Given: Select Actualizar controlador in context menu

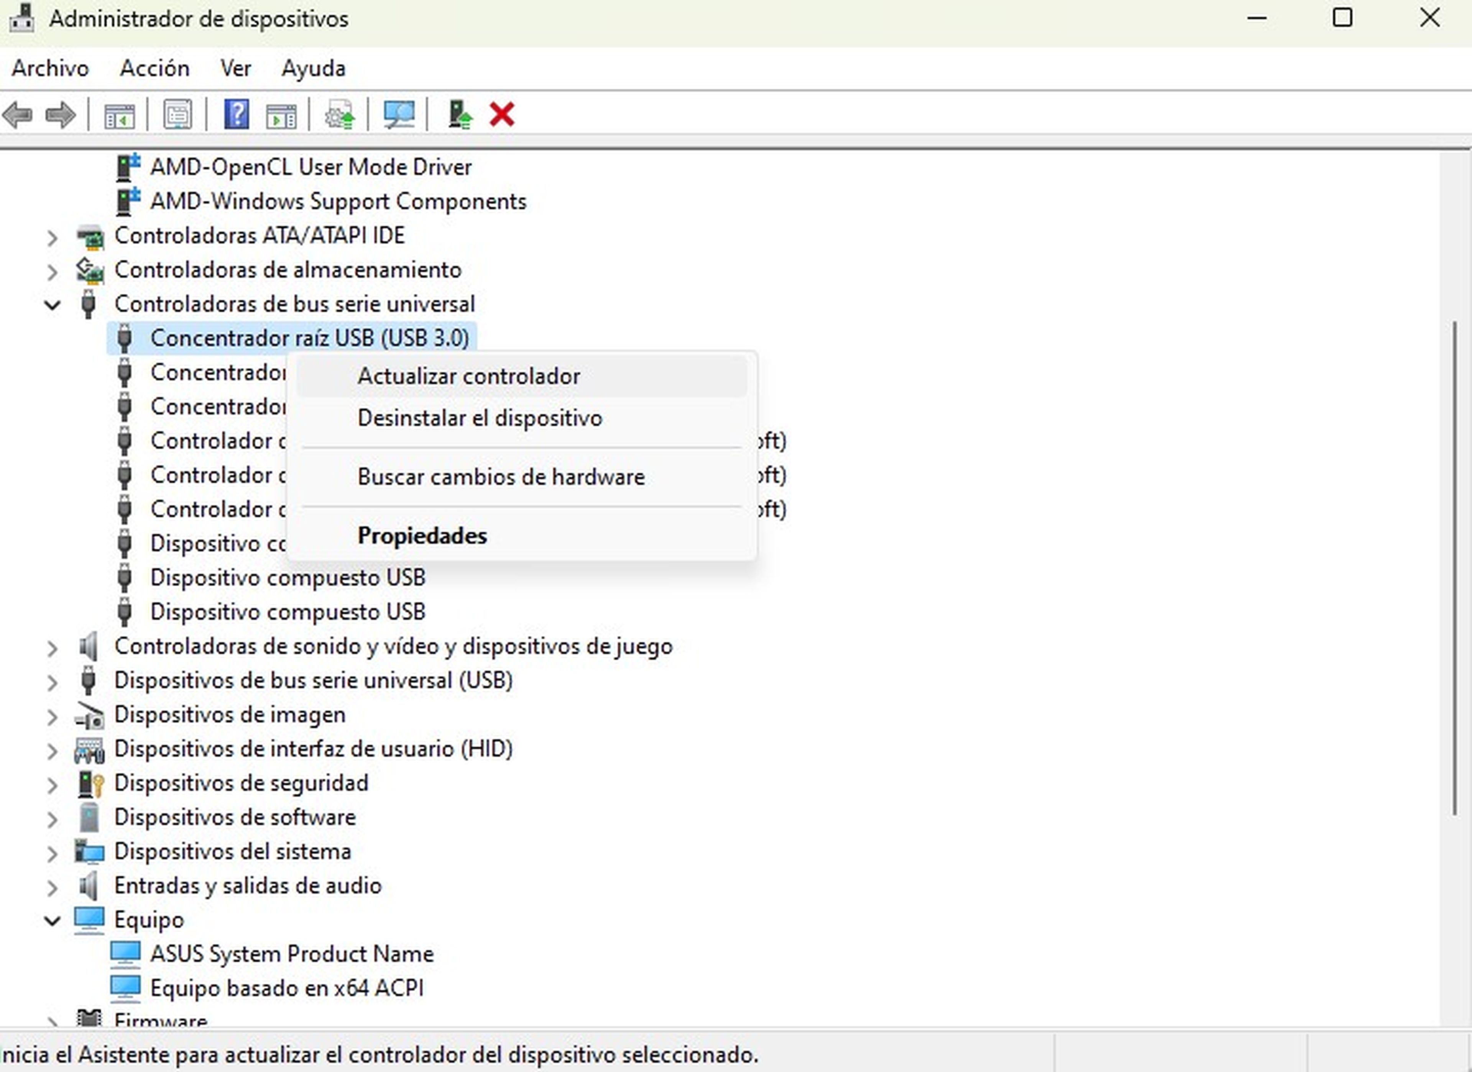Looking at the screenshot, I should tap(468, 376).
